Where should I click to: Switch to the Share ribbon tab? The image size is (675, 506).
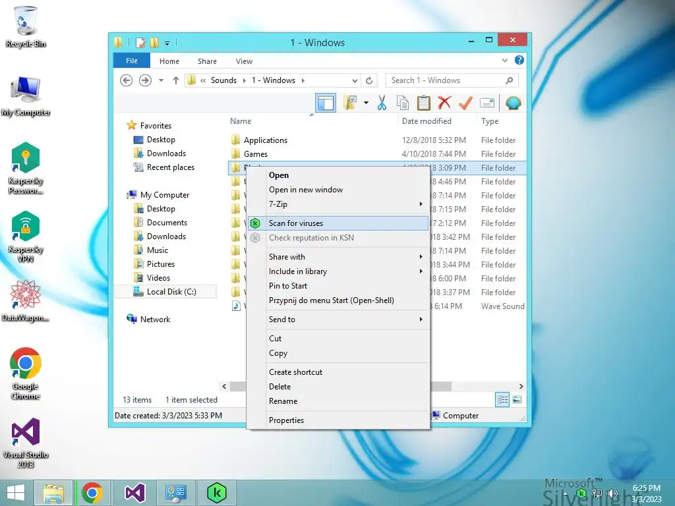click(207, 61)
